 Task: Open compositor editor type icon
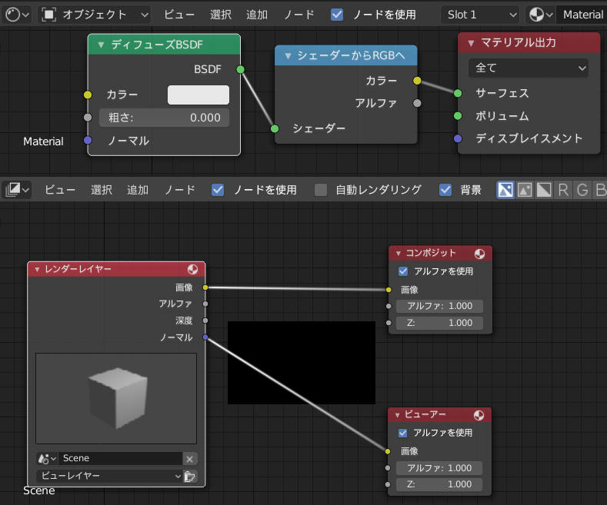click(x=17, y=190)
